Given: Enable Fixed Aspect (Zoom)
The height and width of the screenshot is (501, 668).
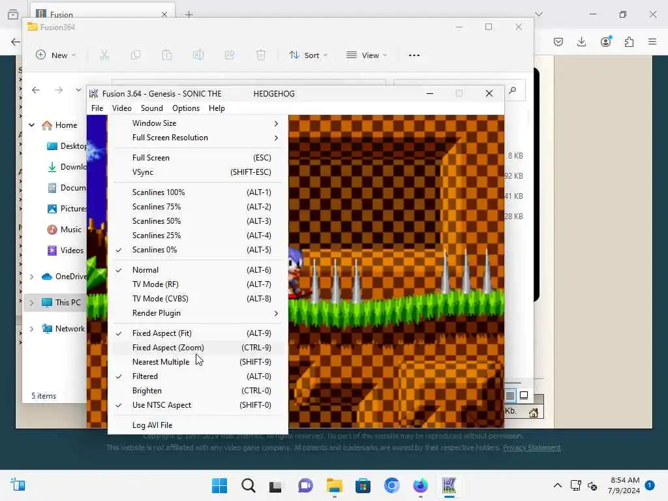Looking at the screenshot, I should [x=198, y=348].
